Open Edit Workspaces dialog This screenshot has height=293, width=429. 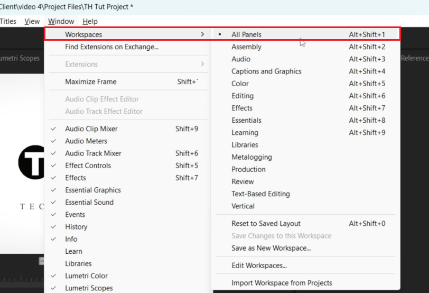[259, 265]
